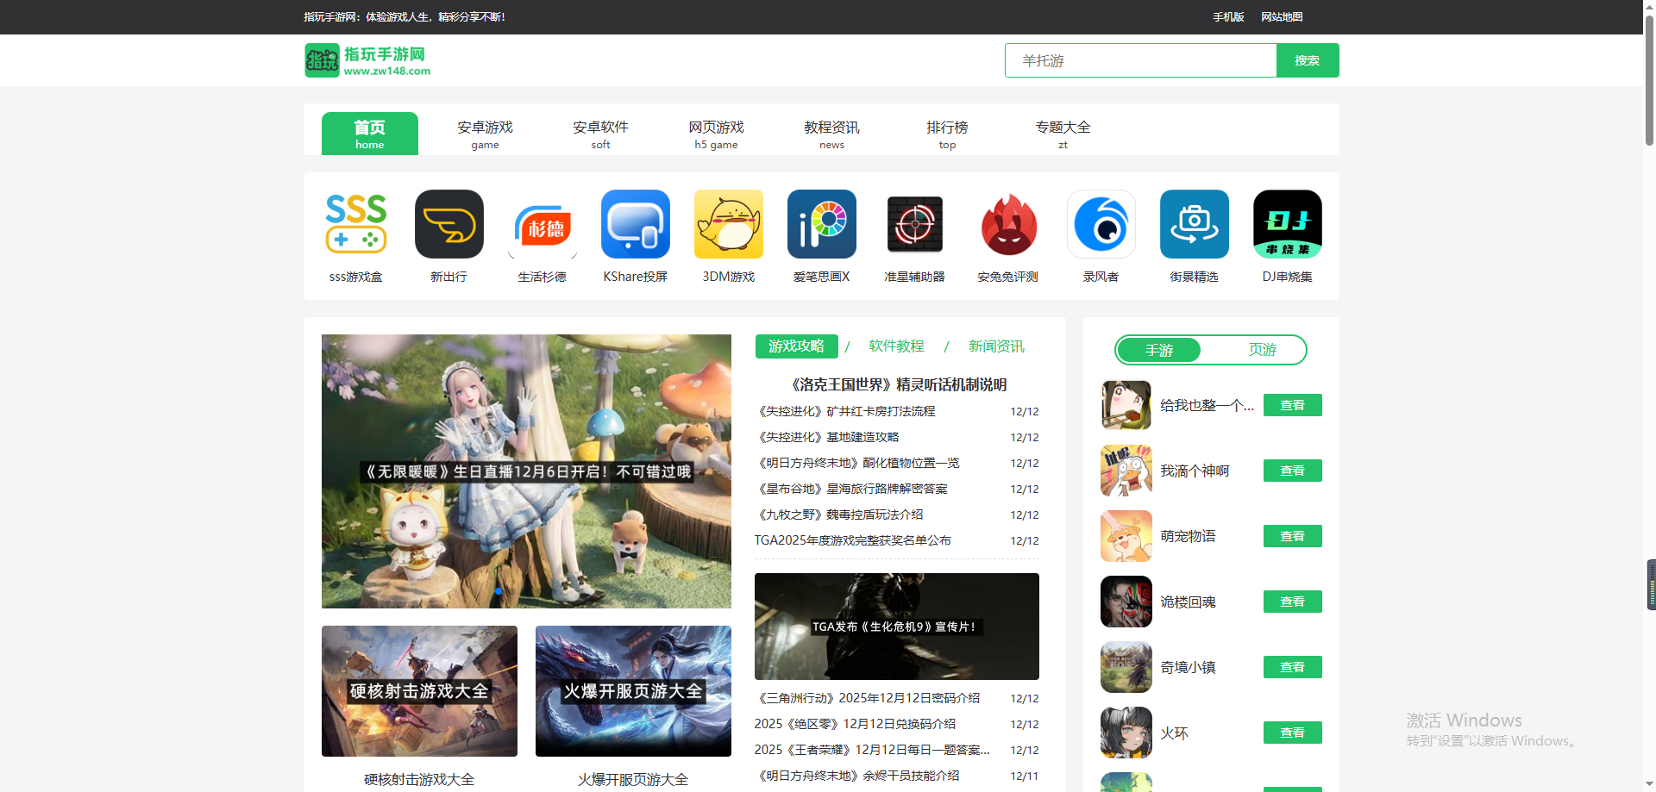Click the green 搜索 search button

point(1307,60)
